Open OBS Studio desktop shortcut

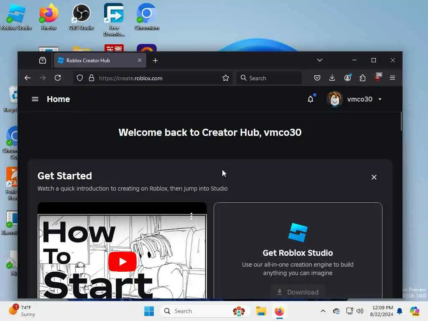81,17
